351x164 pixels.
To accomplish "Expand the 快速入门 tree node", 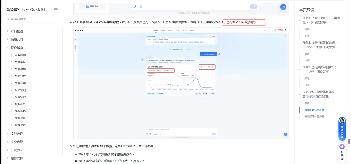I will click(8, 39).
